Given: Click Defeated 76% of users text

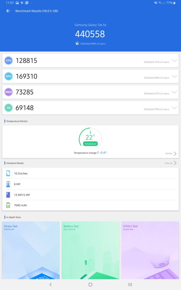Looking at the screenshot, I should (156, 62).
